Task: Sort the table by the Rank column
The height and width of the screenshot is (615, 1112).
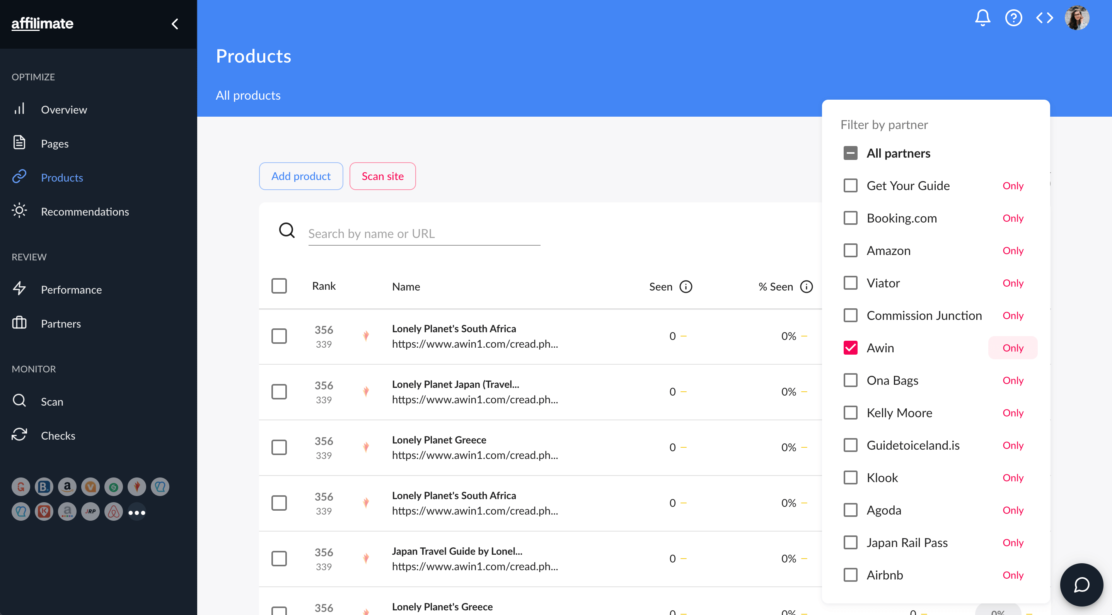Action: click(x=324, y=286)
